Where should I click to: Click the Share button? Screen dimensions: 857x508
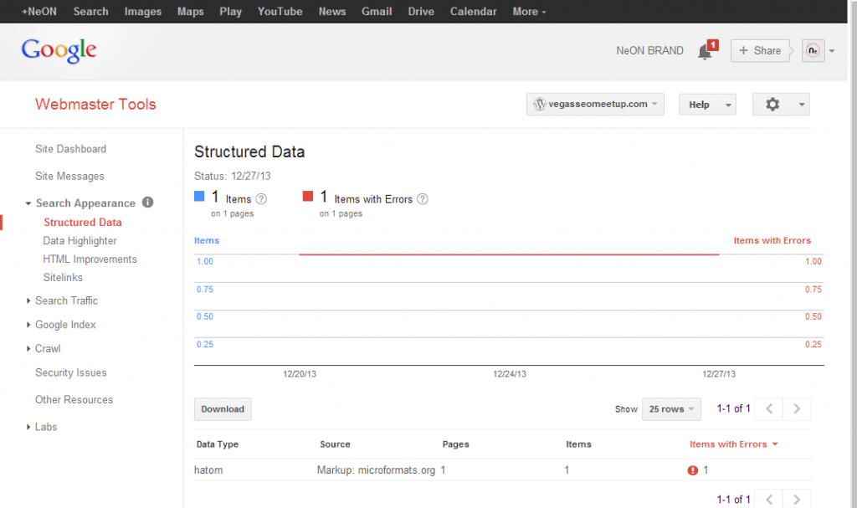(x=760, y=51)
